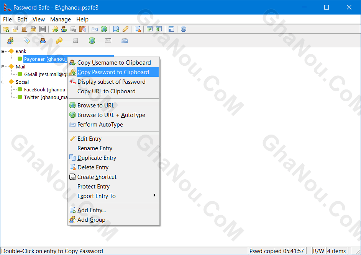Click the R/W status bar indicator
Screen dimensions: 361x255
coord(318,251)
